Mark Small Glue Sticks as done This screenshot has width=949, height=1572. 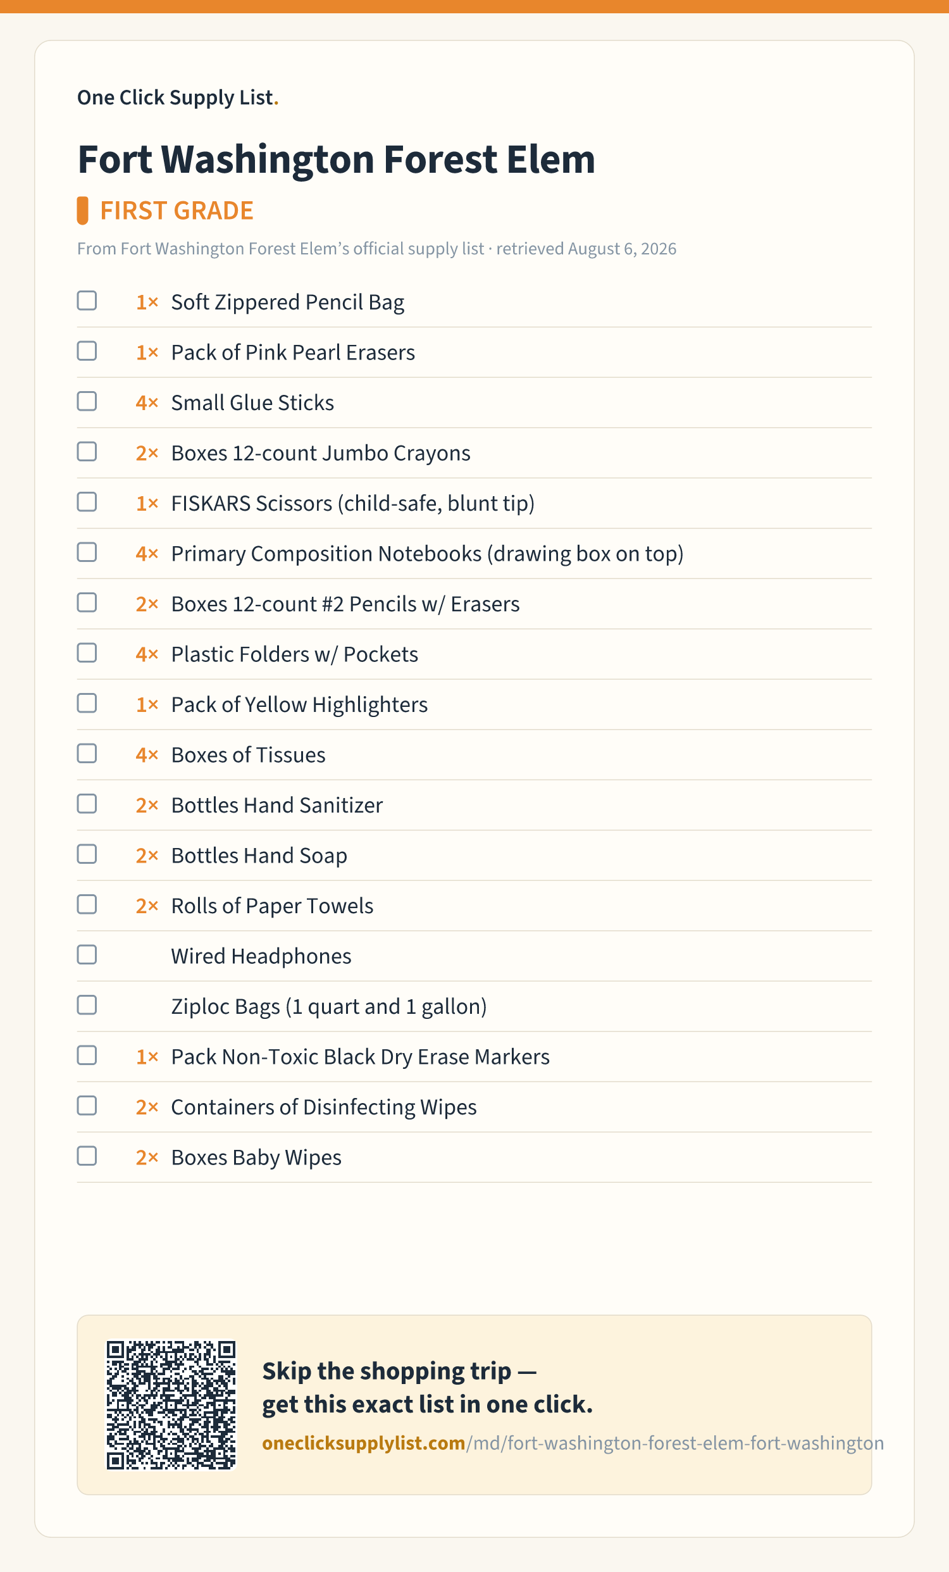(x=87, y=401)
